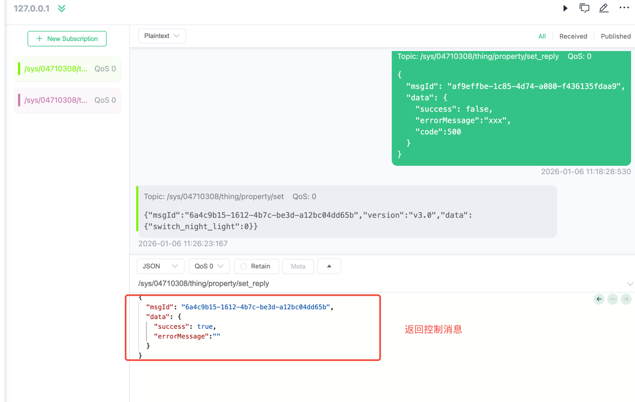This screenshot has width=635, height=402.
Task: Open the JSON payload type dropdown
Action: 160,267
